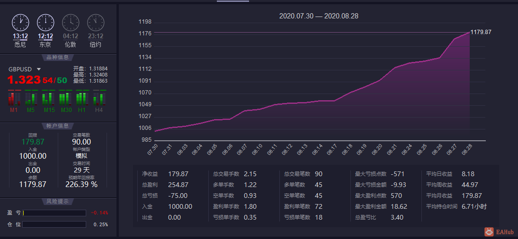The image size is (518, 239).
Task: Select the M5 timeframe signal bars
Action: pos(31,98)
